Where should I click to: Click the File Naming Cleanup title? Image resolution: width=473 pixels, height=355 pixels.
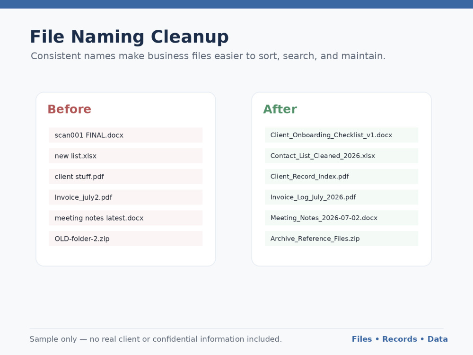pos(130,37)
